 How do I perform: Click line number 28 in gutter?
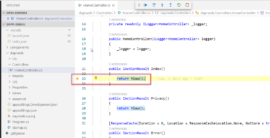pyautogui.click(x=84, y=108)
